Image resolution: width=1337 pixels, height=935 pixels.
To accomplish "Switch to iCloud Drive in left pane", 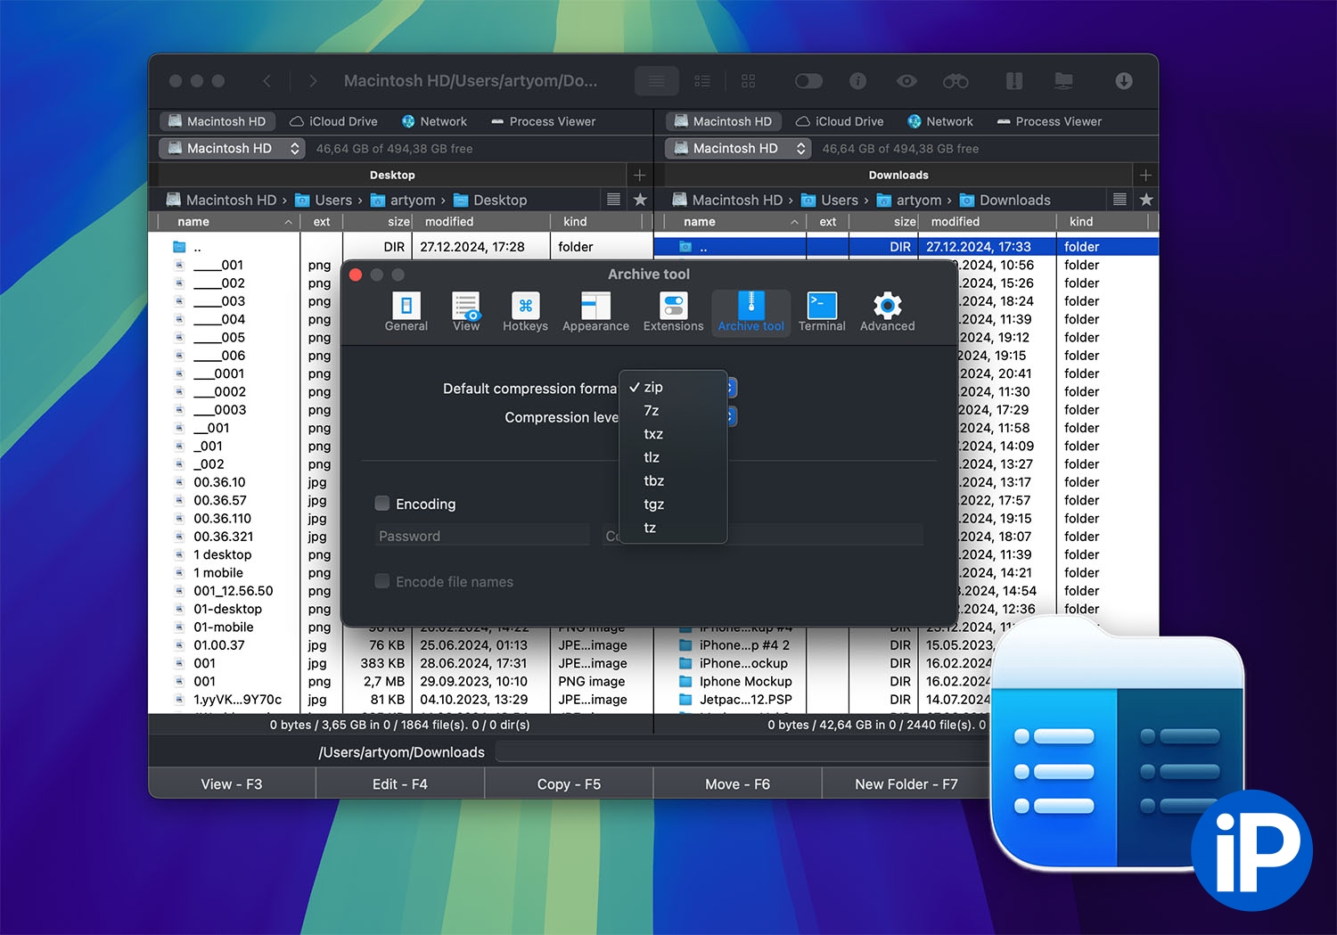I will pyautogui.click(x=333, y=121).
